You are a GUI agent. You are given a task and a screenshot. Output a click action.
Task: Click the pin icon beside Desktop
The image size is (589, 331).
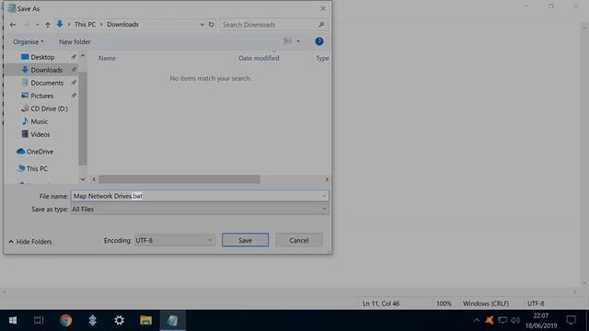click(74, 57)
